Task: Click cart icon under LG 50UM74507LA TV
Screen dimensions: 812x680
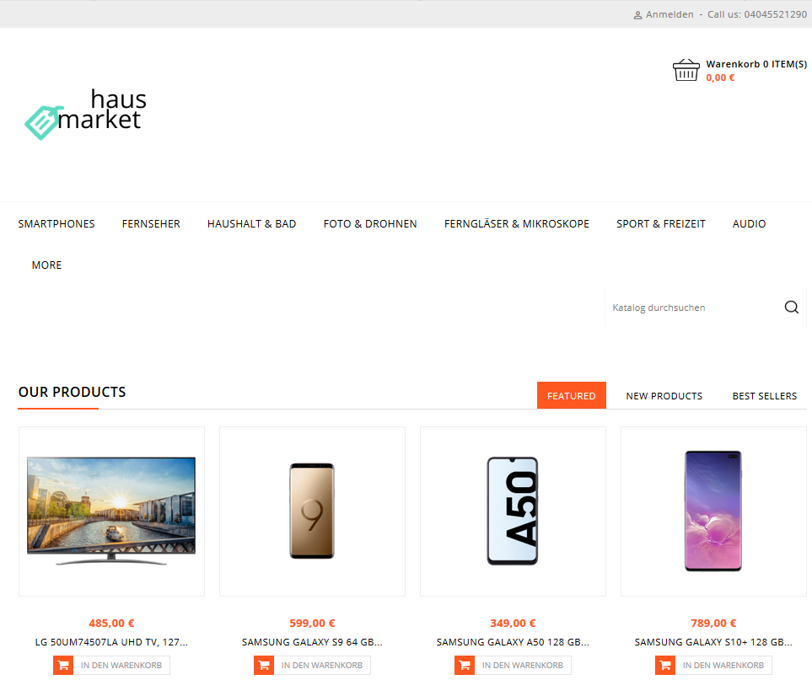Action: (x=63, y=665)
